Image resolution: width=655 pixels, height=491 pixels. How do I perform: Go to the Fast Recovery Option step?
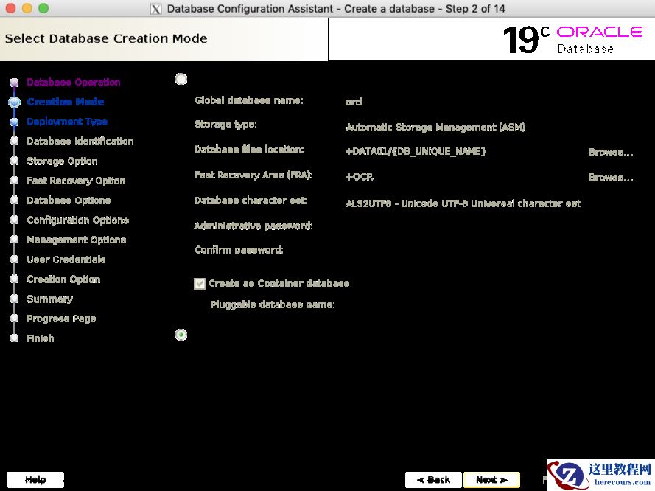click(76, 181)
